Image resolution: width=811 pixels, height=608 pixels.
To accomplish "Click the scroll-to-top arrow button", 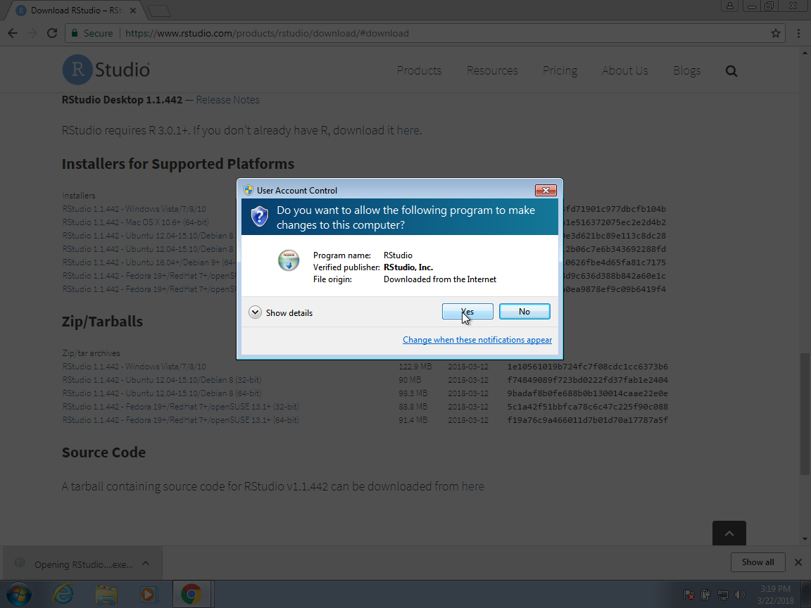I will point(729,534).
